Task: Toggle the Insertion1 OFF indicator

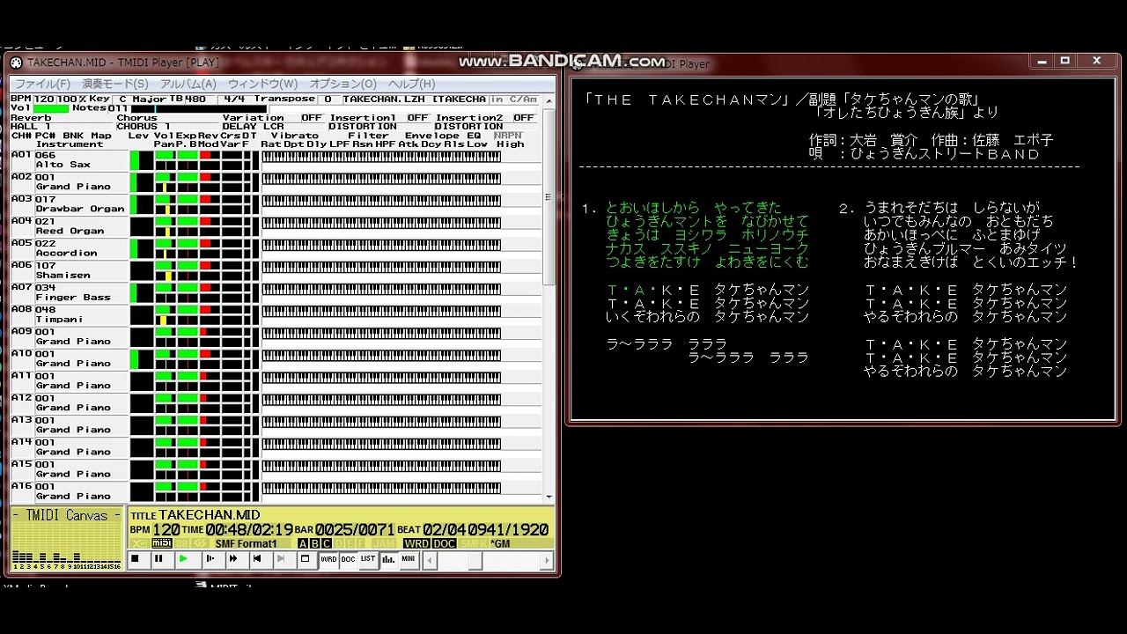Action: point(418,118)
